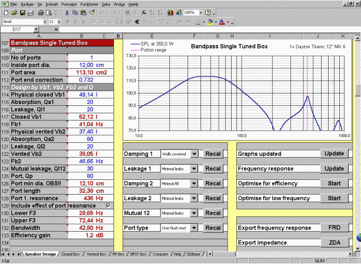Switch to the Vented Box sheet tab

click(96, 254)
